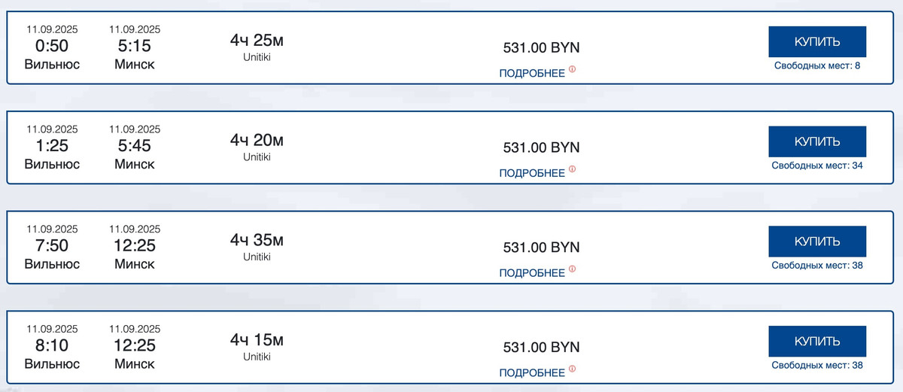Click info icon for the 1:25 departure
Screen dimensions: 903x392
(x=572, y=169)
